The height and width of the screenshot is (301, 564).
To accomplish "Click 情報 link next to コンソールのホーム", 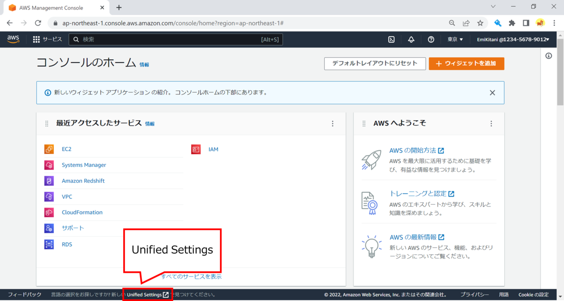I will click(x=144, y=65).
